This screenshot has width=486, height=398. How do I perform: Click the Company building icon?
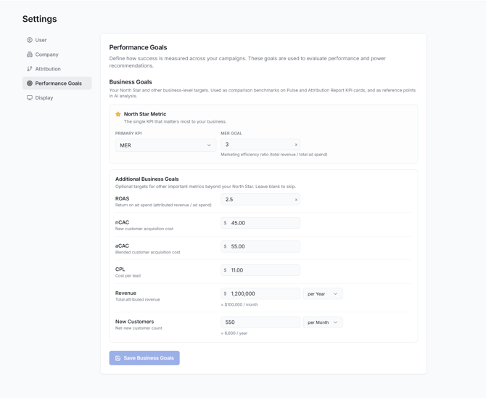30,54
